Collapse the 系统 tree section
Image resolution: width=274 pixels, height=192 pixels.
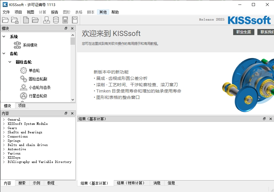click(4, 37)
